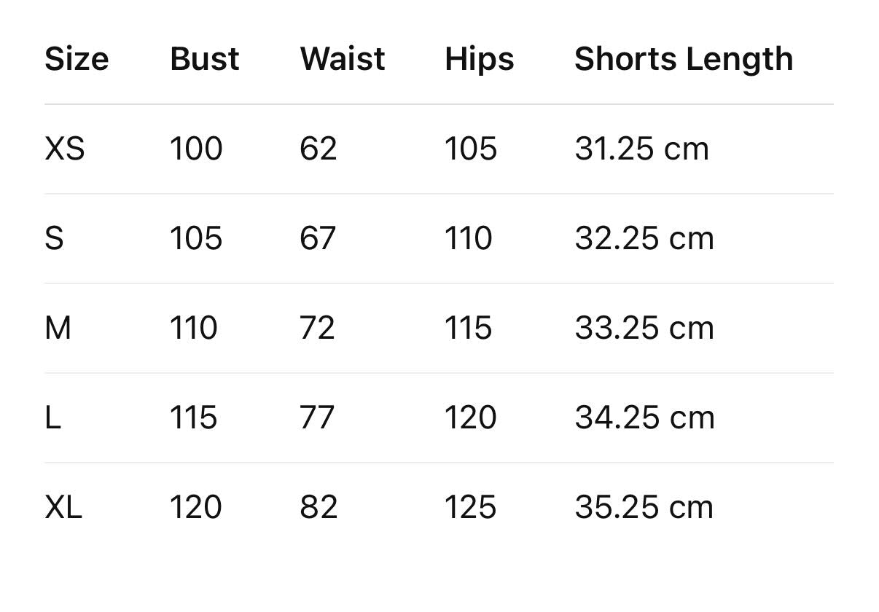Click the XL bust value 120

195,507
